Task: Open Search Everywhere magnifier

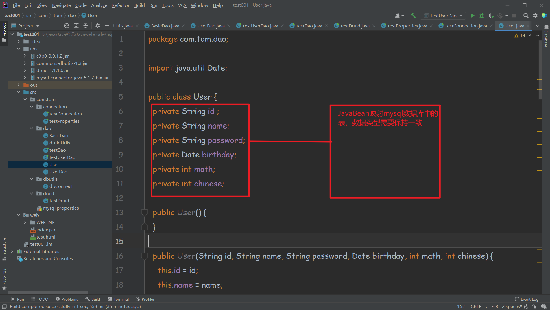Action: tap(526, 16)
